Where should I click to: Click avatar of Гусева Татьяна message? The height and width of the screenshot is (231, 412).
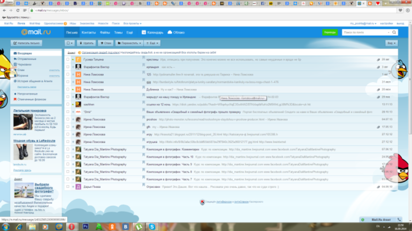[x=78, y=59]
